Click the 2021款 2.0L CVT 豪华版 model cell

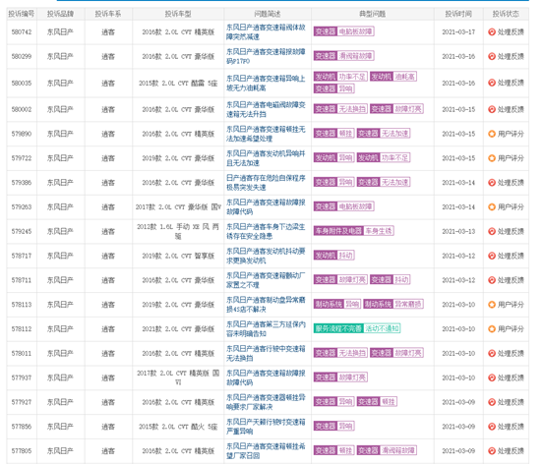178,329
